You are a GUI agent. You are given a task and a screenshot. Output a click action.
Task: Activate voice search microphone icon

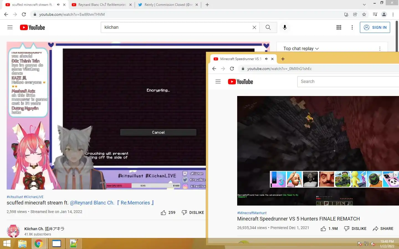pyautogui.click(x=285, y=27)
